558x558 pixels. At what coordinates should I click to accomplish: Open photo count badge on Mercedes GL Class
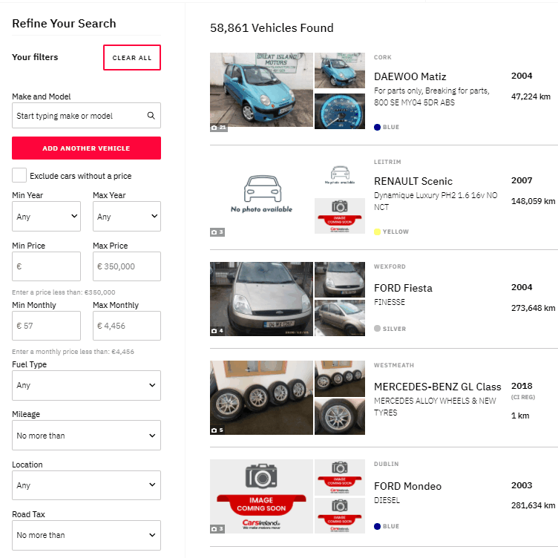click(217, 430)
